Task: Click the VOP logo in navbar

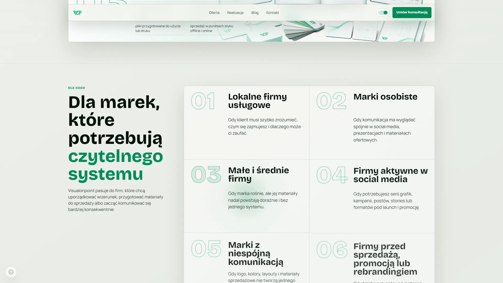Action: (77, 13)
